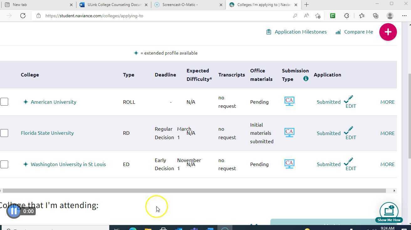Open the Collections icon
The image size is (411, 230).
point(376,16)
